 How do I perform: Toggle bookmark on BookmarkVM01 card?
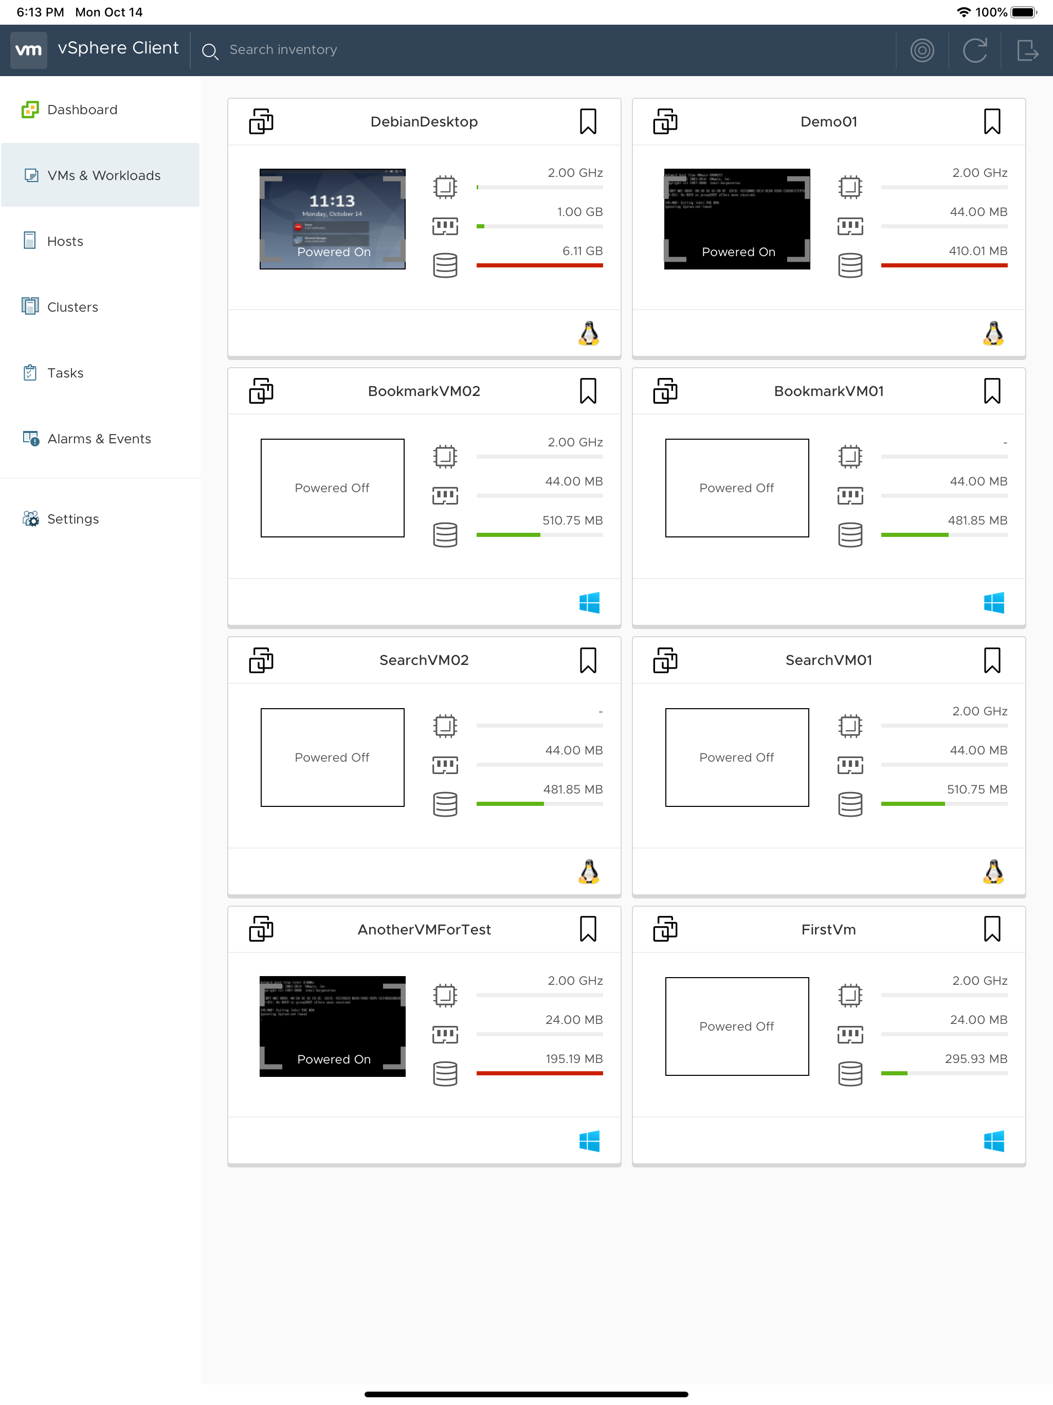[991, 391]
